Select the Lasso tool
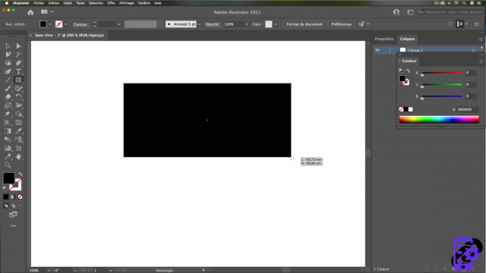 pos(8,63)
